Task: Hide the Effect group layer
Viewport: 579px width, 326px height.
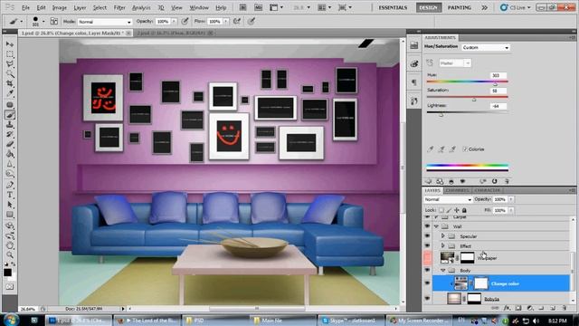Action: [x=427, y=245]
